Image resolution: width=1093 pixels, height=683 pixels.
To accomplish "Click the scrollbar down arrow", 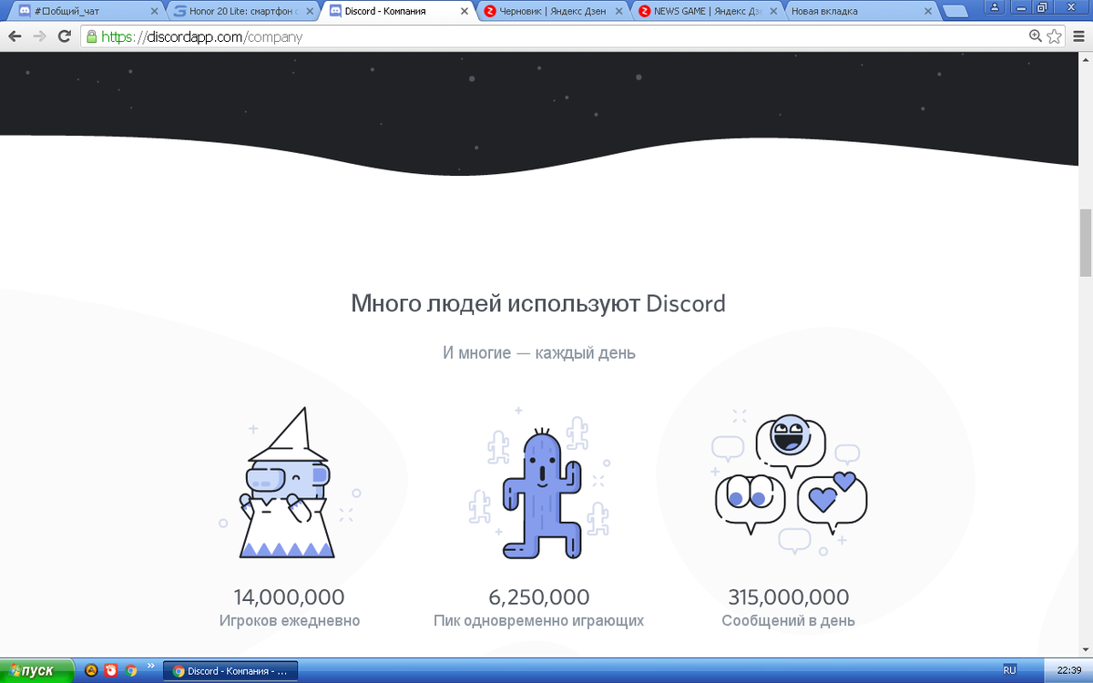I will click(1086, 649).
